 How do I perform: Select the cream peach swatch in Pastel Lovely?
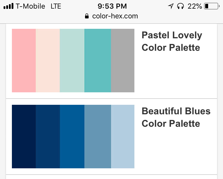coord(48,61)
